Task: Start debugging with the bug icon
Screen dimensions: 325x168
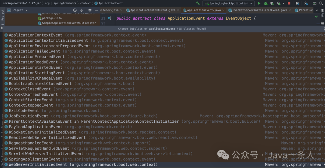Action: 266,3
